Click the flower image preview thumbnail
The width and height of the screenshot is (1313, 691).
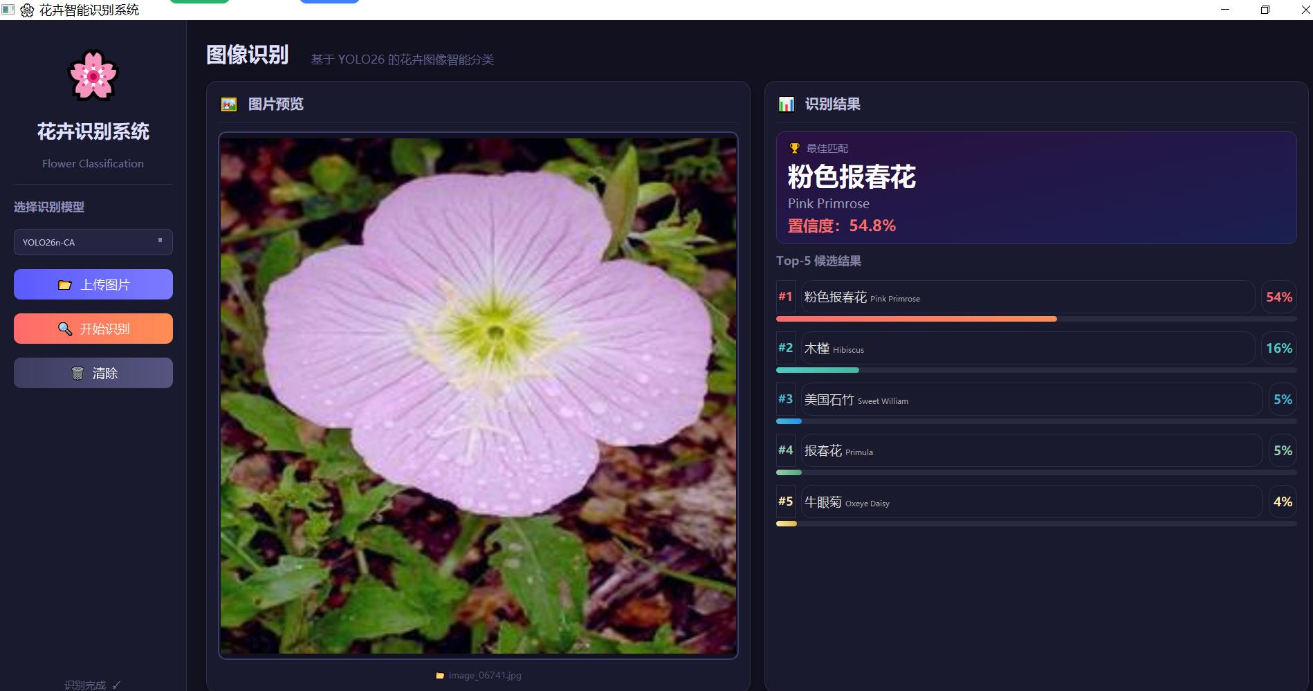tap(478, 394)
